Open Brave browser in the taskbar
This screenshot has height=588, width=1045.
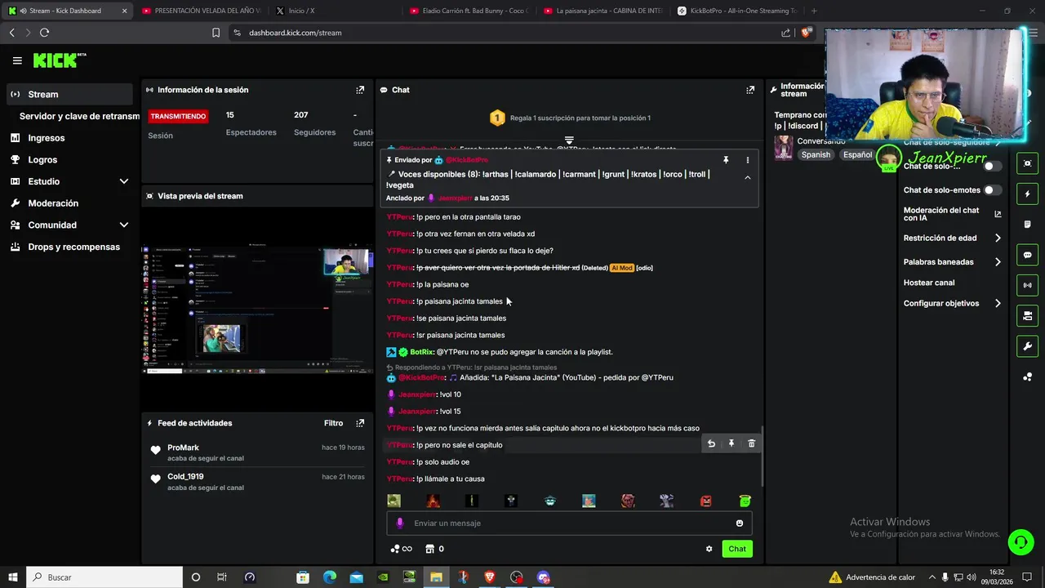tap(489, 577)
